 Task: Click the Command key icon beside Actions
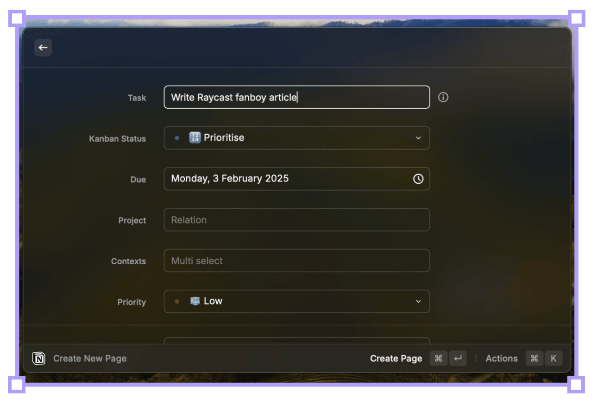(534, 358)
